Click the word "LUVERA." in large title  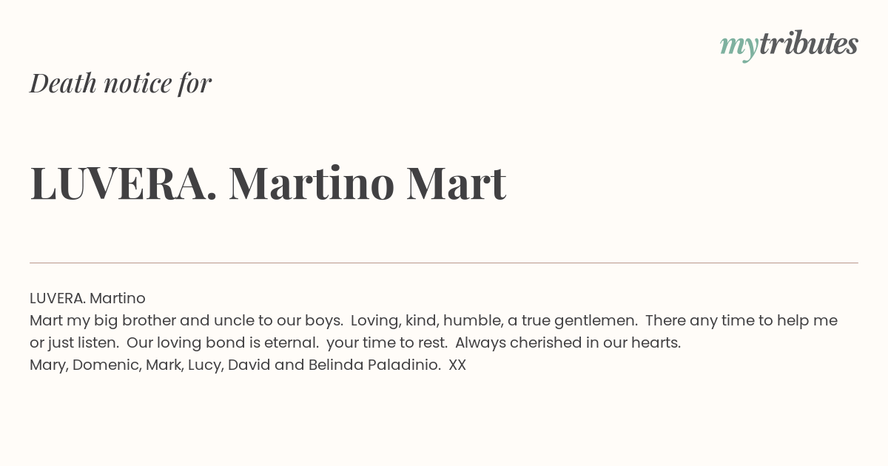pyautogui.click(x=124, y=183)
